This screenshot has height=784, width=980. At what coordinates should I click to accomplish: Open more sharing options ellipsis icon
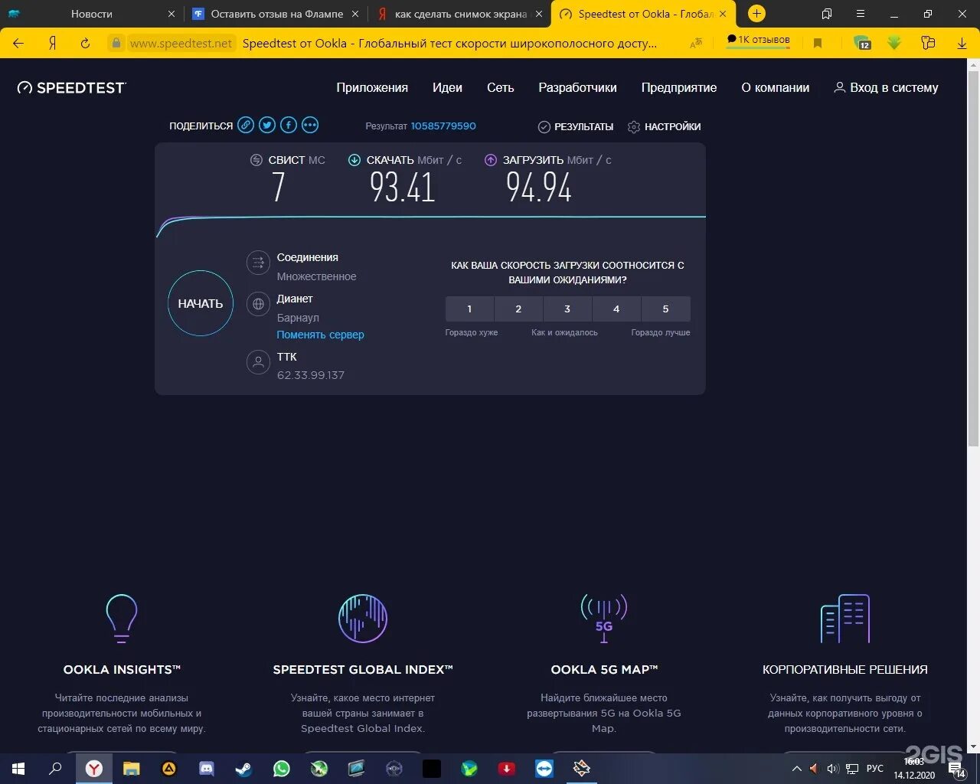(310, 125)
